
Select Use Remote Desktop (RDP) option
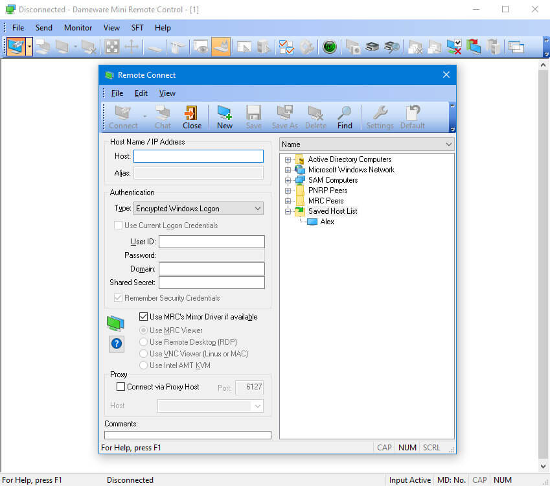(x=143, y=341)
